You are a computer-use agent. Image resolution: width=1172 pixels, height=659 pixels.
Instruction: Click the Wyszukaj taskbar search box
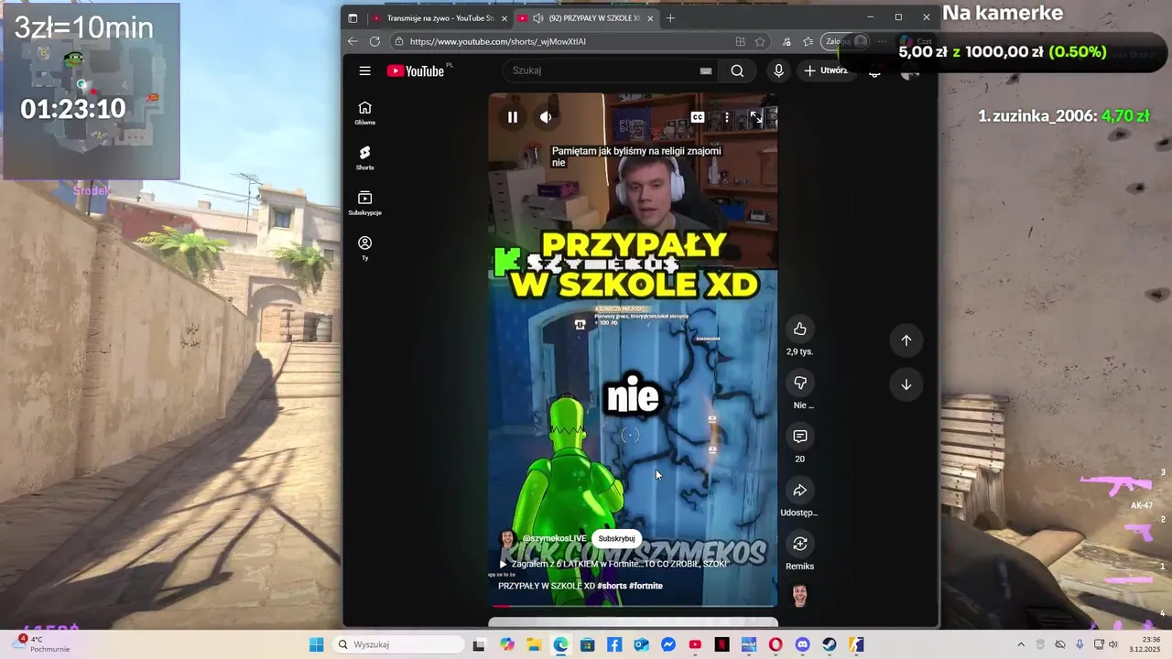[396, 644]
